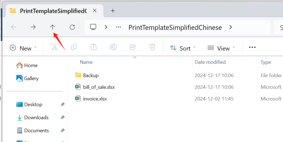
Task: Click the Delete trash icon
Action: coord(152,47)
